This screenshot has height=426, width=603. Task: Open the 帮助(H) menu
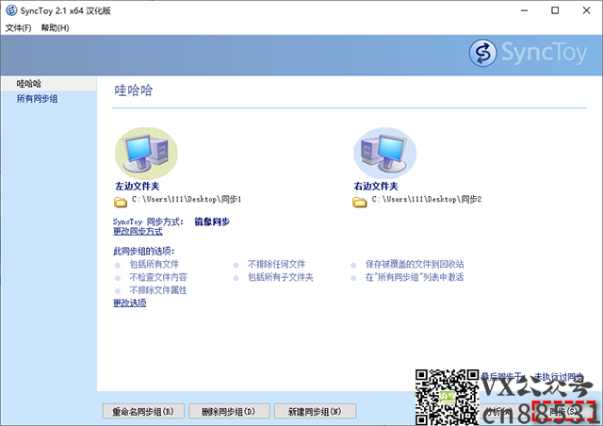coord(55,27)
